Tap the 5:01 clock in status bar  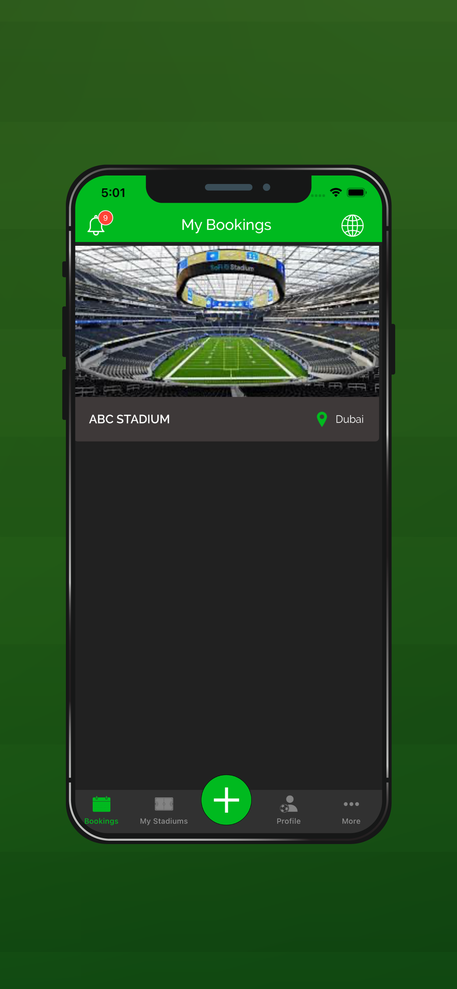113,193
